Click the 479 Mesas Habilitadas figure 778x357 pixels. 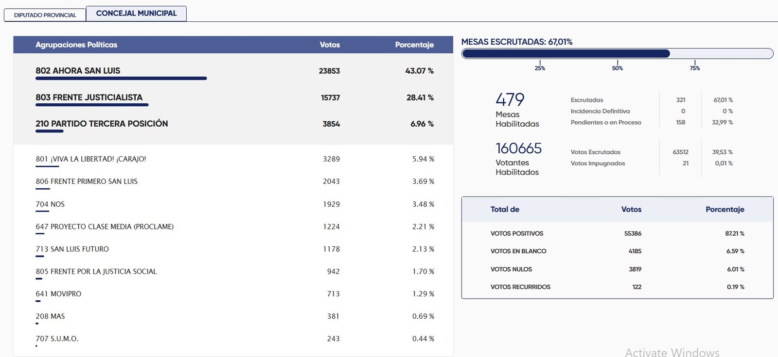pos(510,100)
